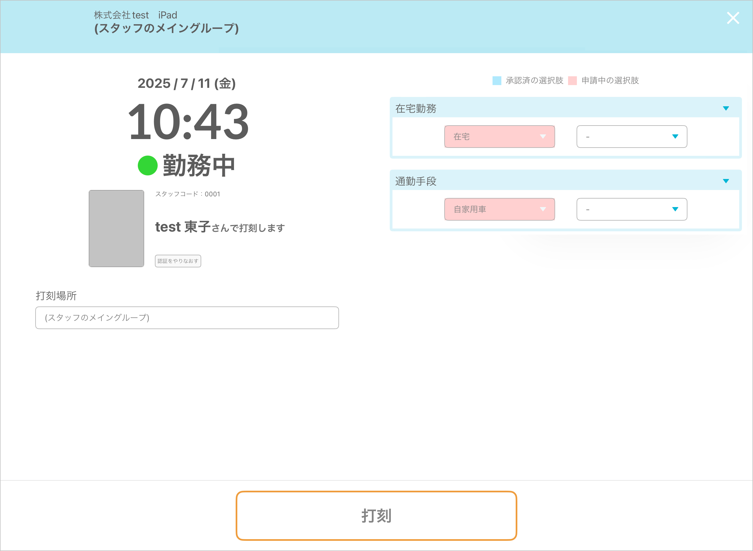The width and height of the screenshot is (753, 551).
Task: Click the スタッフコード：0001 text
Action: pyautogui.click(x=188, y=194)
